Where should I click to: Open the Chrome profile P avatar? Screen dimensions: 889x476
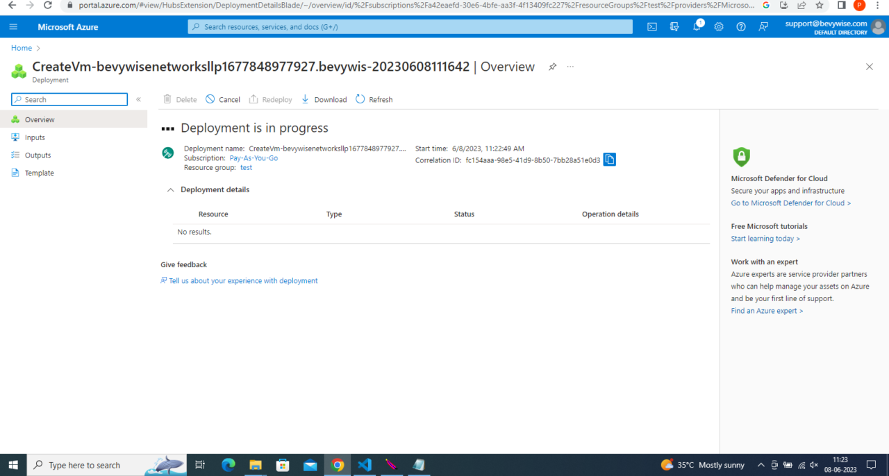[859, 5]
